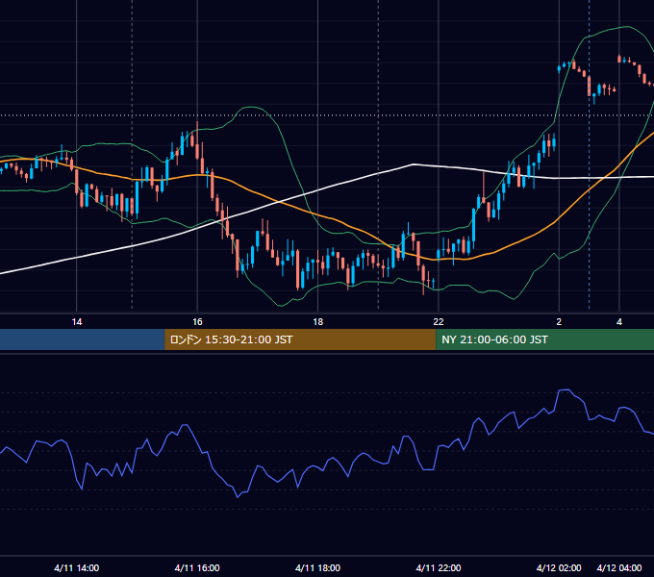Click the NY 21:00-06:00 JST session bar

click(x=544, y=339)
